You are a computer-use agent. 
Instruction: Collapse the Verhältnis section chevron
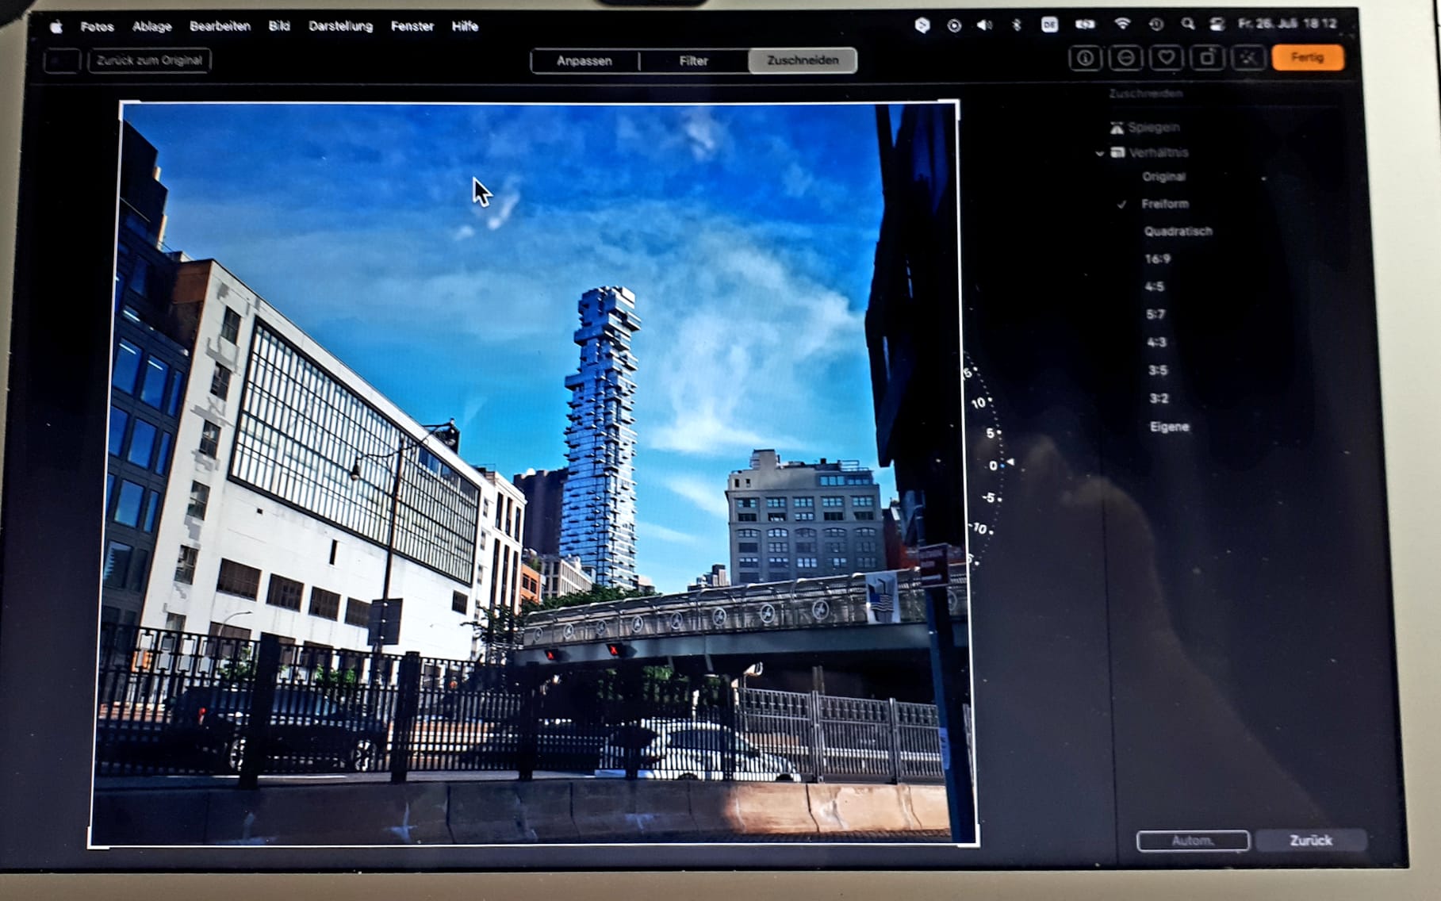tap(1100, 153)
